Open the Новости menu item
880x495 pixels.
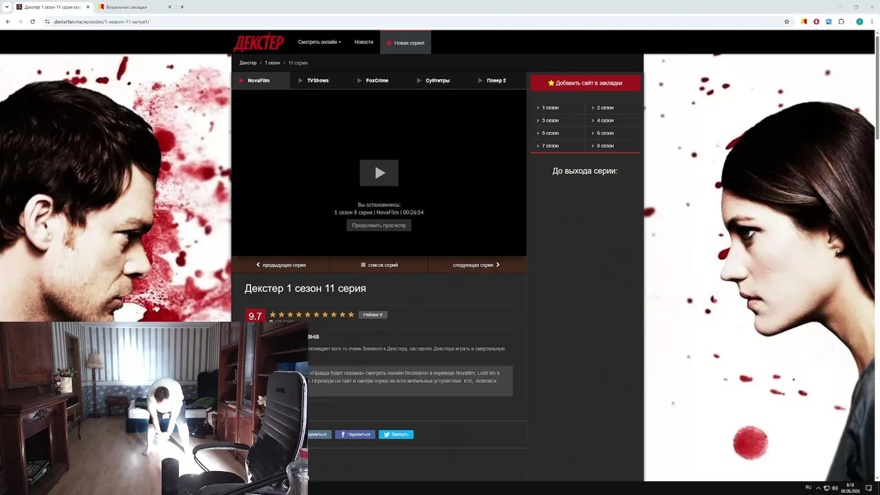(x=364, y=43)
